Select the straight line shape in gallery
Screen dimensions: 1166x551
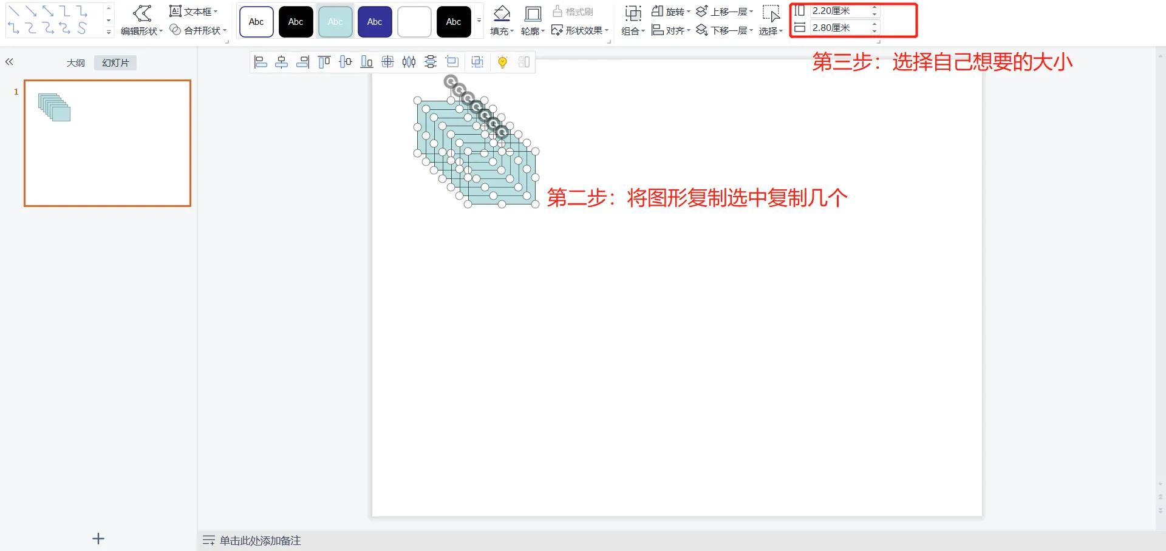point(14,11)
